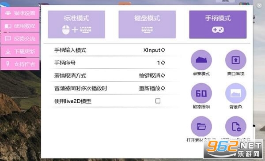Select the gamepad mode (手柄模式) tile
Viewport: 265px width, 161px height.
(218, 24)
